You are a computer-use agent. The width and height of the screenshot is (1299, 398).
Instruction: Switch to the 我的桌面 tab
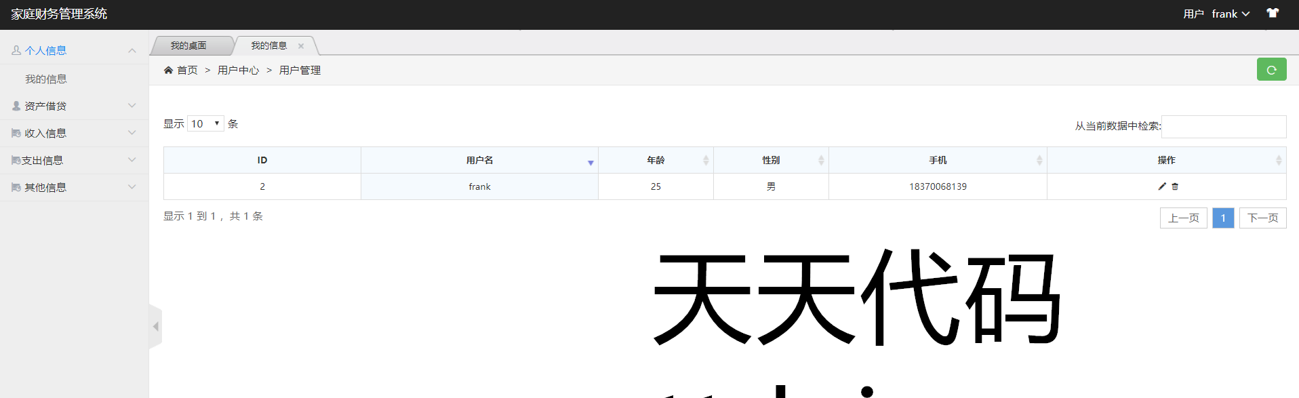[188, 46]
